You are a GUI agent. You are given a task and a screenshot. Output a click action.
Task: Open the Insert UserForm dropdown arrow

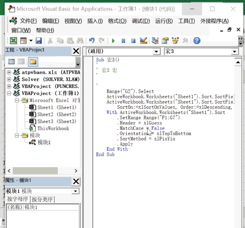click(31, 41)
